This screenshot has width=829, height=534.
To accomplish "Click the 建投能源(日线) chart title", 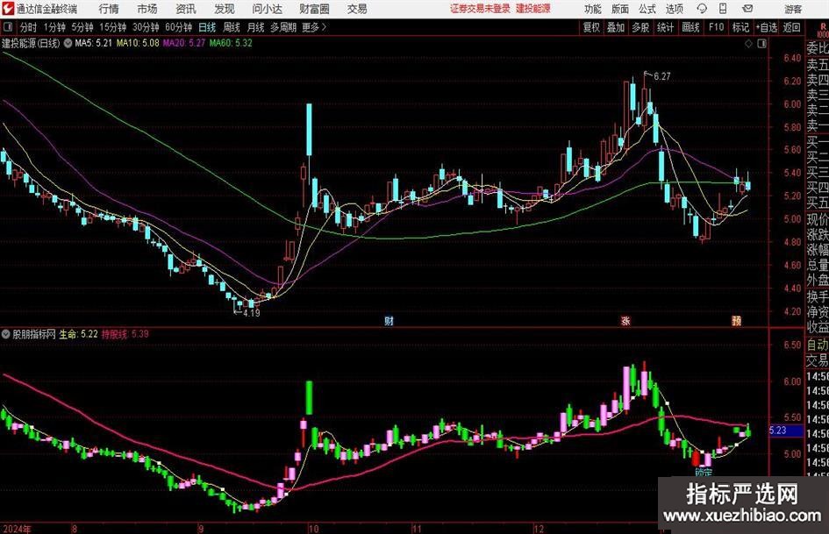I will point(31,43).
